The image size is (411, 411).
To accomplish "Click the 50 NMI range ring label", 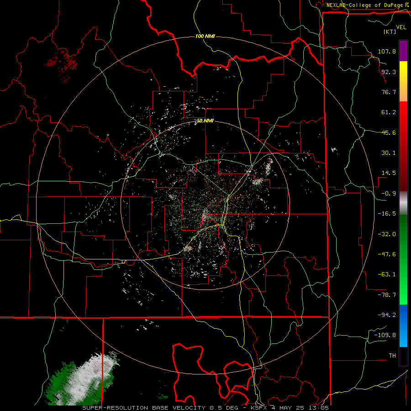I will coord(205,121).
